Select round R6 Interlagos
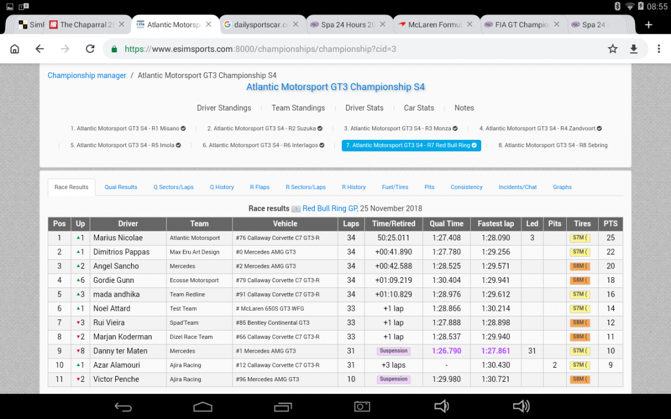Screen dimensions: 671x419 tap(263, 145)
